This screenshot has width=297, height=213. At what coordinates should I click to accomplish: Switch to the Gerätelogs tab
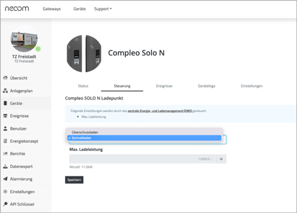(207, 86)
